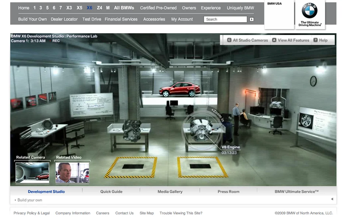This screenshot has width=347, height=221.
Task: Open Trouble Viewing This Site link
Action: 181,213
